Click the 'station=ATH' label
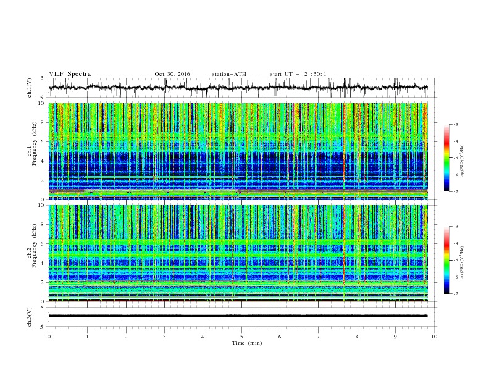The height and width of the screenshot is (378, 489). (x=229, y=74)
